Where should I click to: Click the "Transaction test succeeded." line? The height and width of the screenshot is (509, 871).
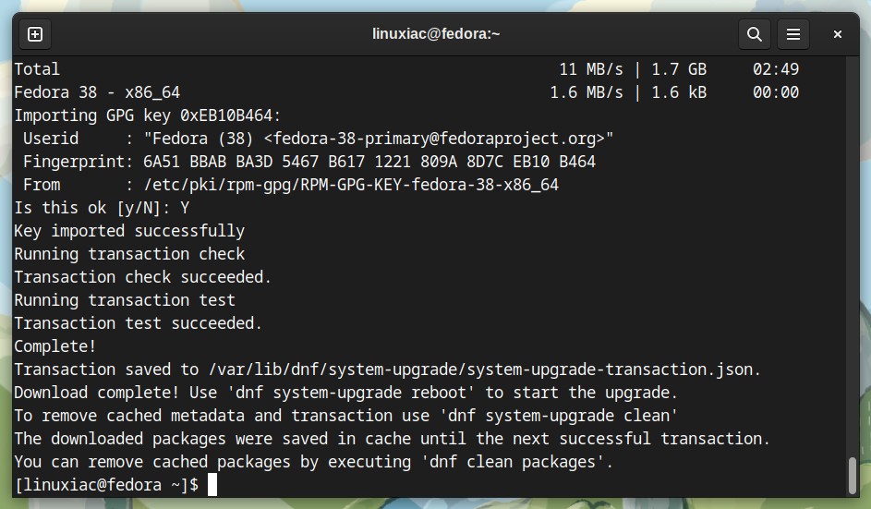point(139,322)
